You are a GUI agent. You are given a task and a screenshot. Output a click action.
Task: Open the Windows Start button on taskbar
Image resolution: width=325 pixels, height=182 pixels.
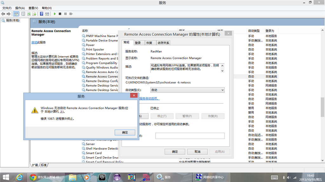6,177
